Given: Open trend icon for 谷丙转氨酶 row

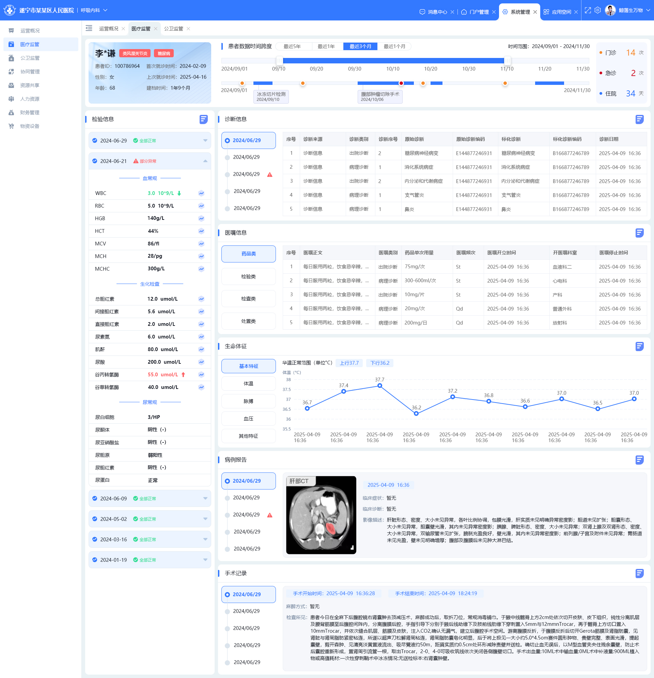Looking at the screenshot, I should click(201, 375).
